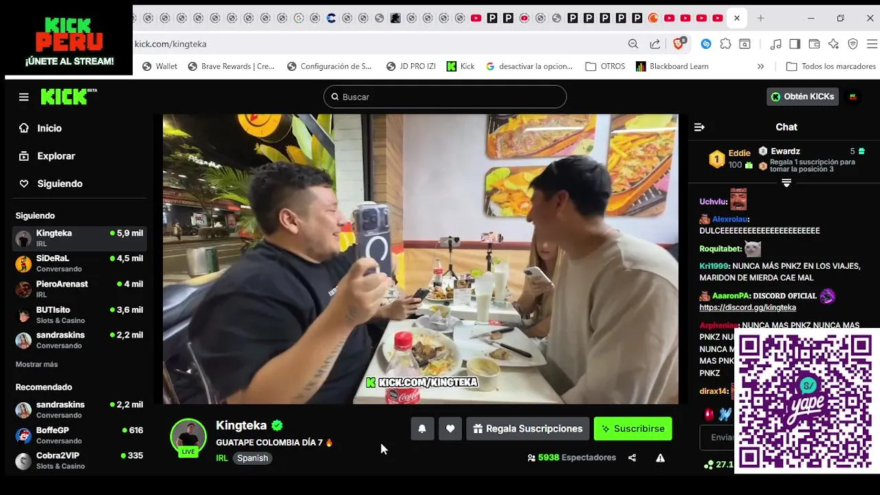The height and width of the screenshot is (495, 880).
Task: Open the JD PRO IZI bookmark
Action: (411, 67)
